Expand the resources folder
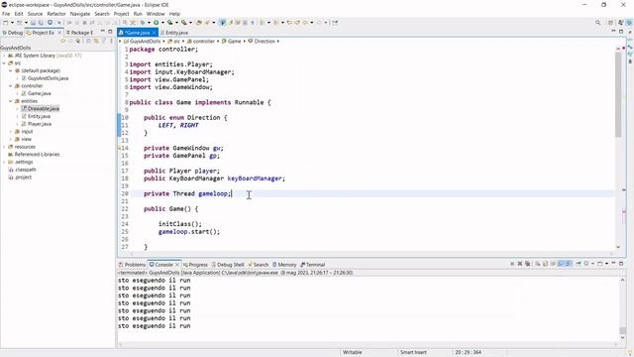The width and height of the screenshot is (634, 357). [x=4, y=147]
